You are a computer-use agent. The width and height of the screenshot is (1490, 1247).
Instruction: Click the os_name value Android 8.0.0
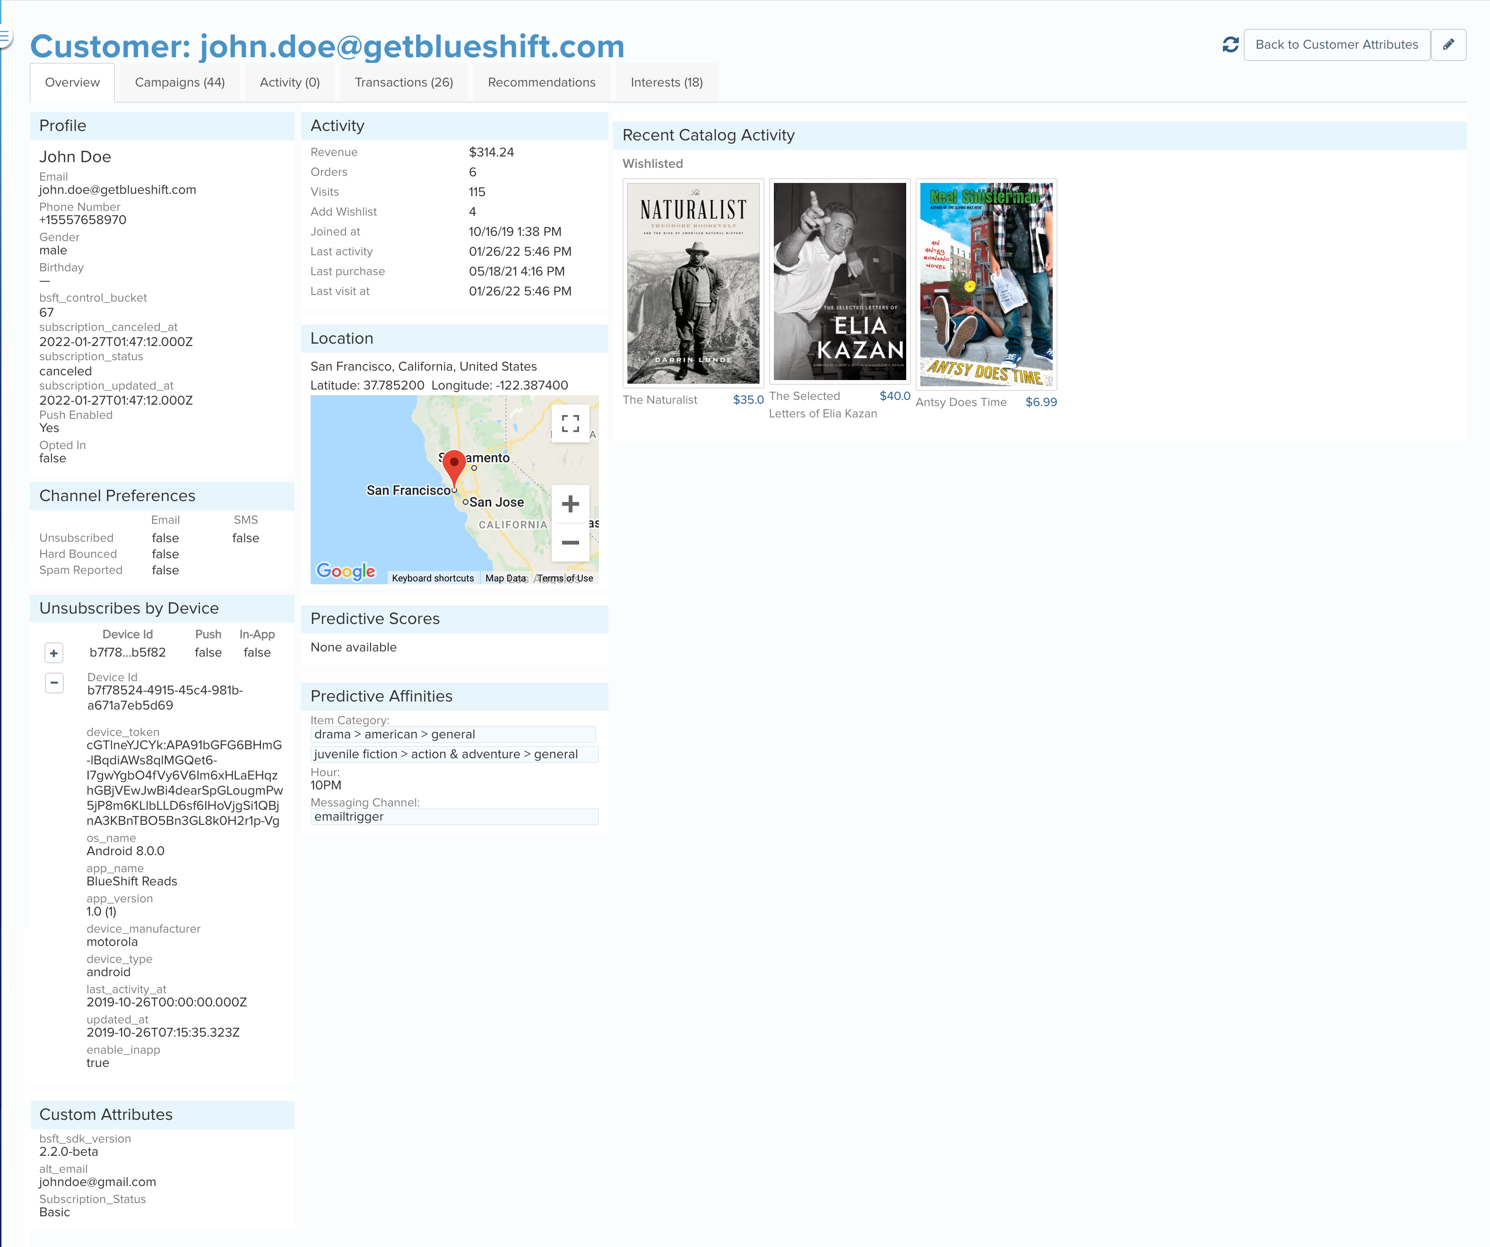pos(125,851)
